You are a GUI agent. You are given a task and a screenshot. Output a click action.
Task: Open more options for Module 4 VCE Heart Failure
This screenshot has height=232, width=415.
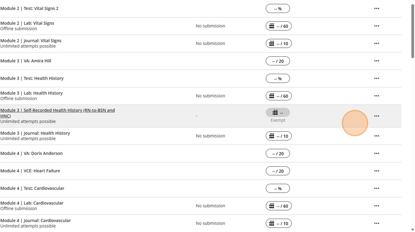[376, 171]
